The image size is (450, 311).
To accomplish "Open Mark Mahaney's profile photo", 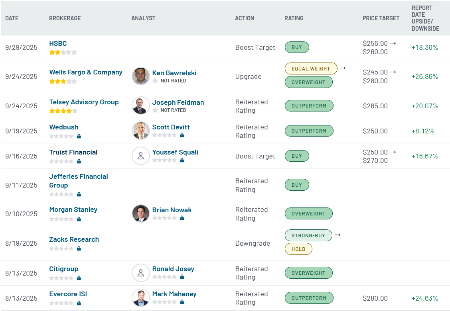I will pos(140,297).
